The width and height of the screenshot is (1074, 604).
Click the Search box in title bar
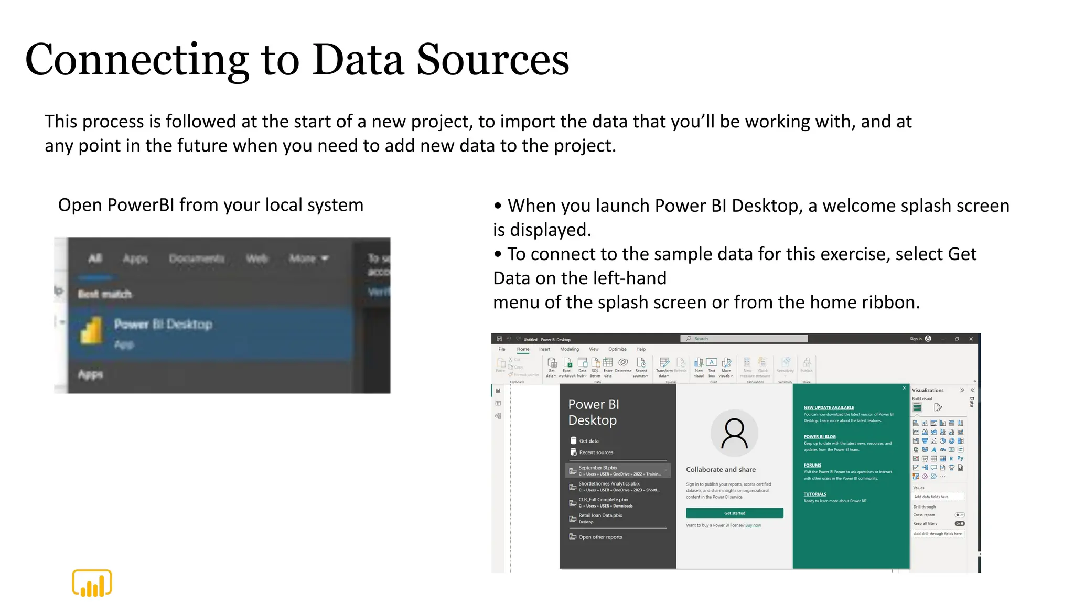[744, 339]
